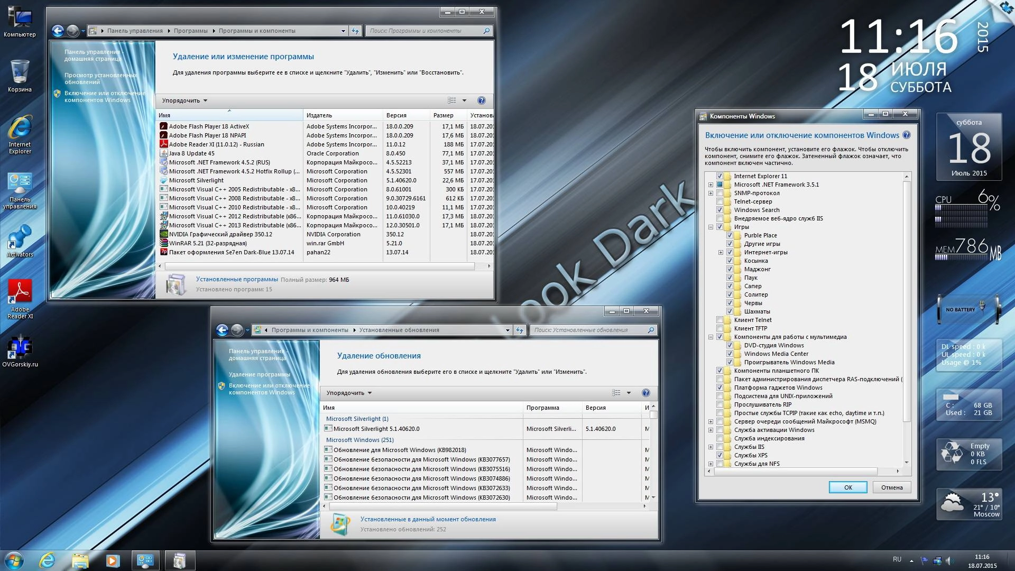1015x571 pixels.
Task: Click the Программы breadcrumb in address bar
Action: (x=191, y=31)
